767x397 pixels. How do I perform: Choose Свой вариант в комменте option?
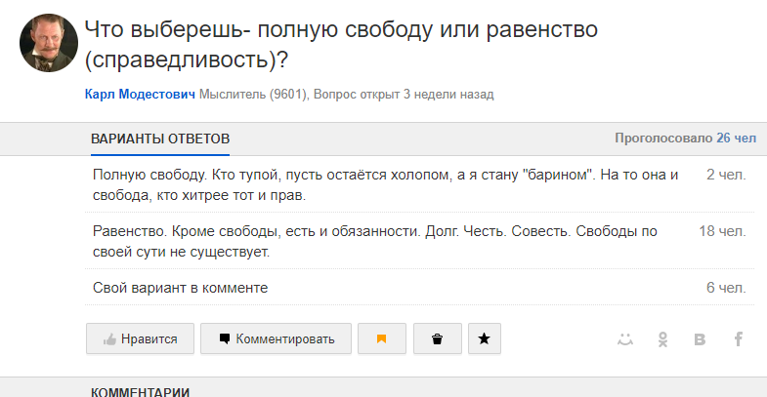click(419, 288)
